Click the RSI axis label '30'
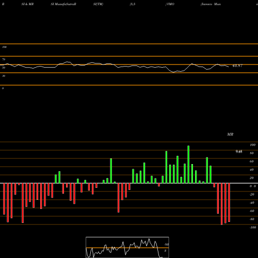This screenshot has height=258, width=258. (4, 76)
